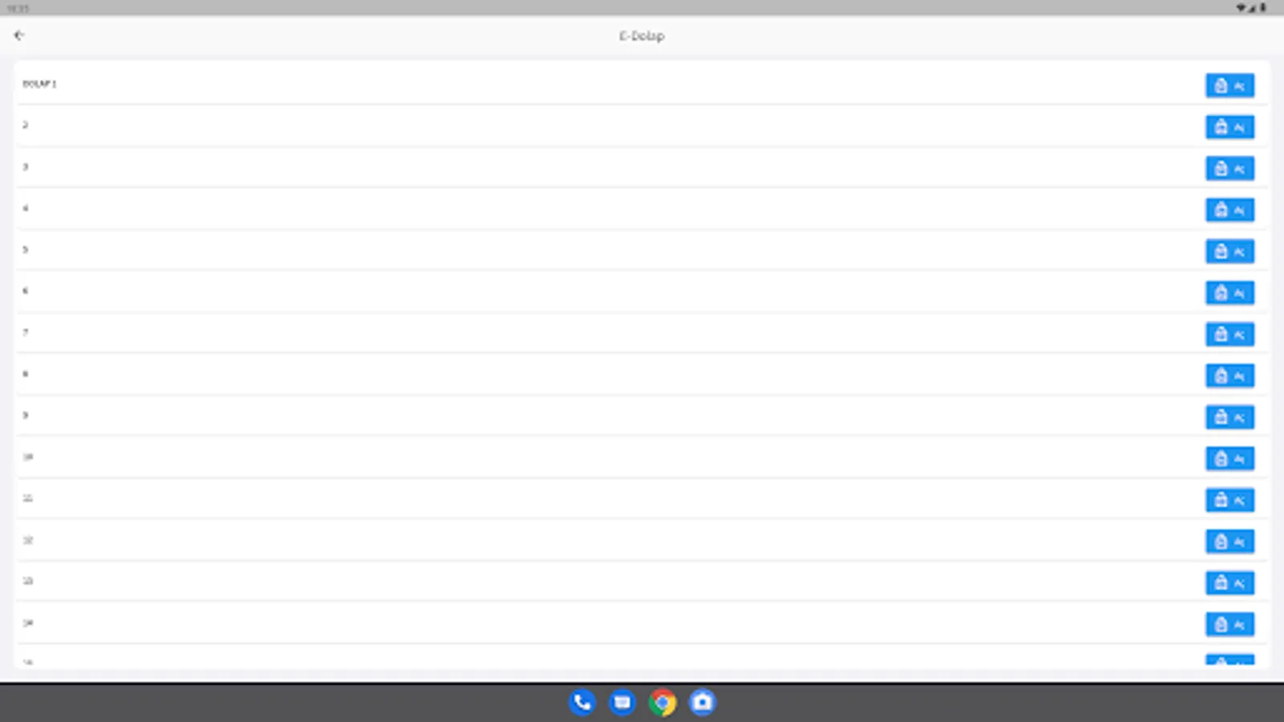Screen dimensions: 1284x722
Task: Click the E-Dolap page title
Action: [641, 36]
